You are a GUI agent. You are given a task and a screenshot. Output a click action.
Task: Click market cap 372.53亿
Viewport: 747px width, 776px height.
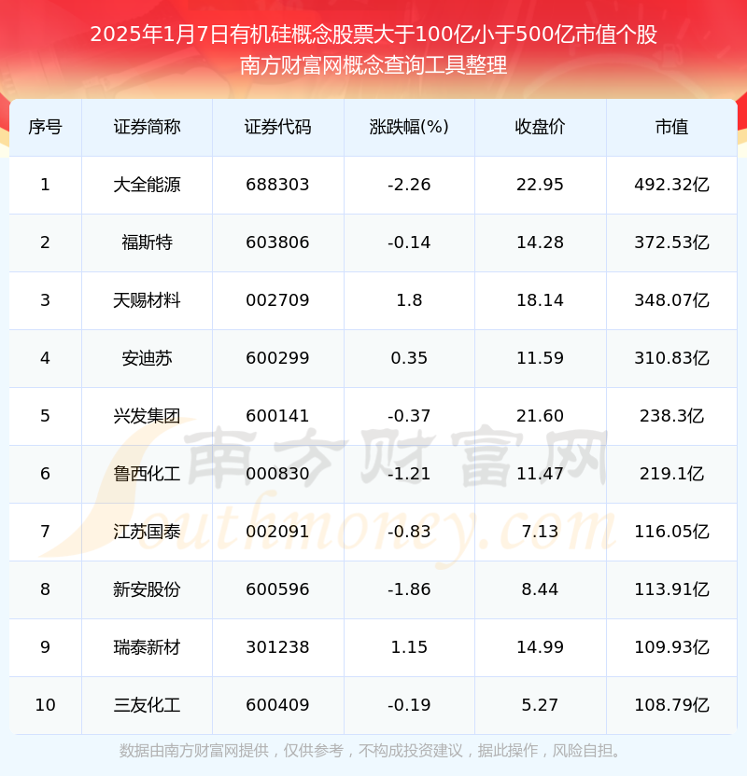click(671, 242)
